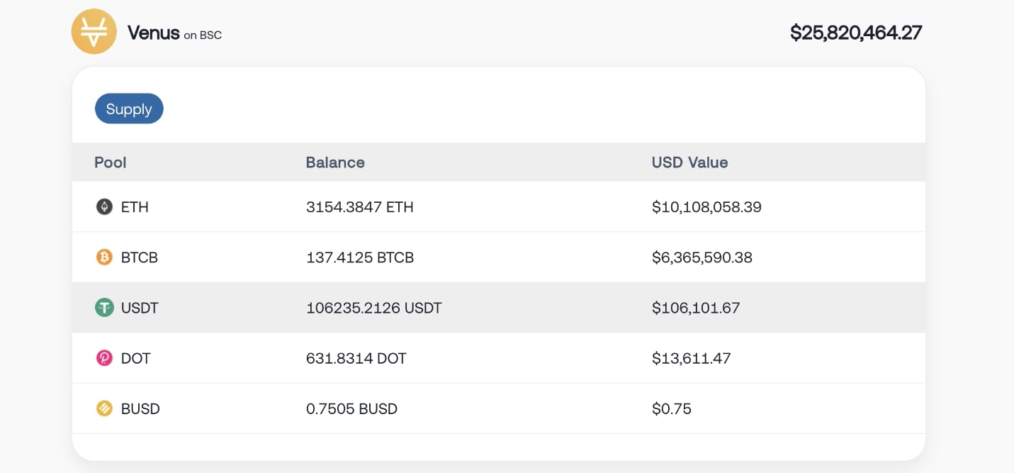Select the ETH pool row label
The image size is (1014, 473).
click(135, 207)
